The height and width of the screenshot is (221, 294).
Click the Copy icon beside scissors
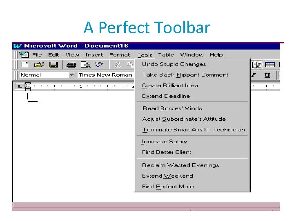(x=131, y=65)
